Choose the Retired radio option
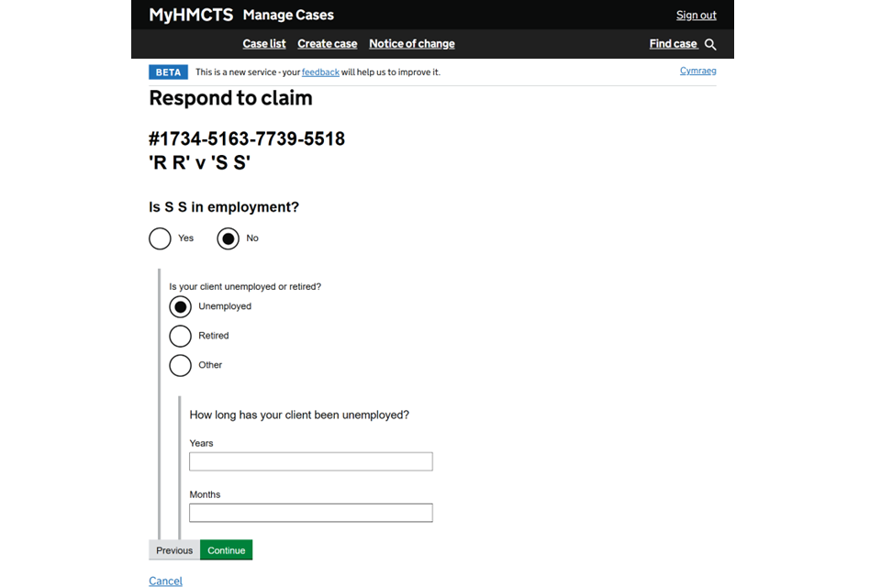Screen dimensions: 881x587 [x=181, y=336]
